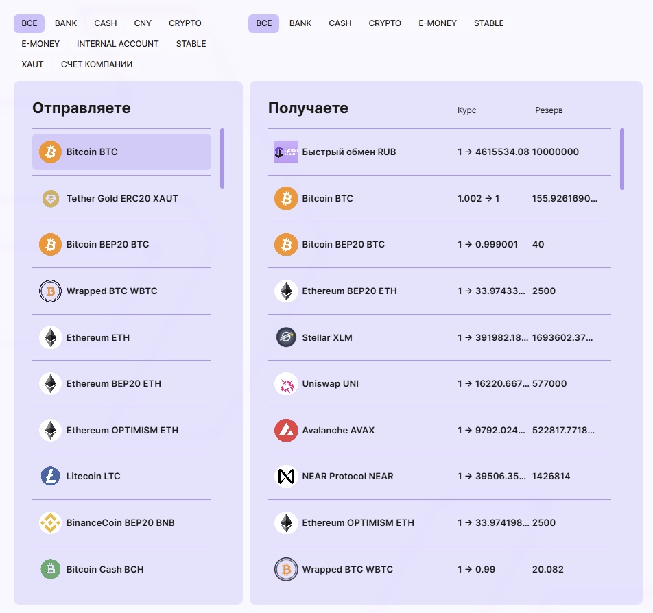Choose Bitcoin Cash BCH label to send
The image size is (653, 613).
coord(105,570)
